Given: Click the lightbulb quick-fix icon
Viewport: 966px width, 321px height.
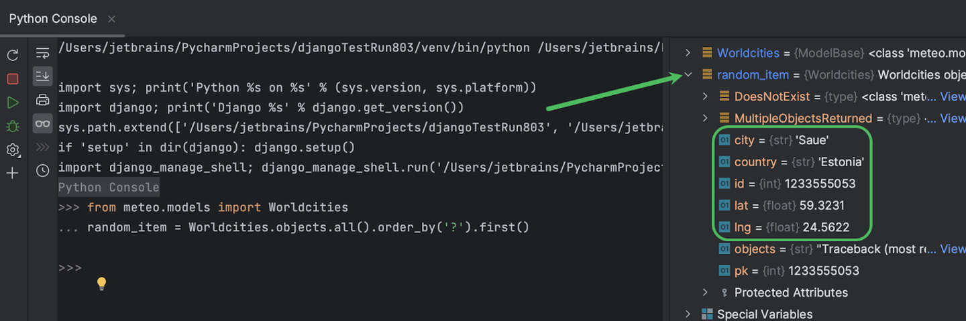Looking at the screenshot, I should click(101, 283).
